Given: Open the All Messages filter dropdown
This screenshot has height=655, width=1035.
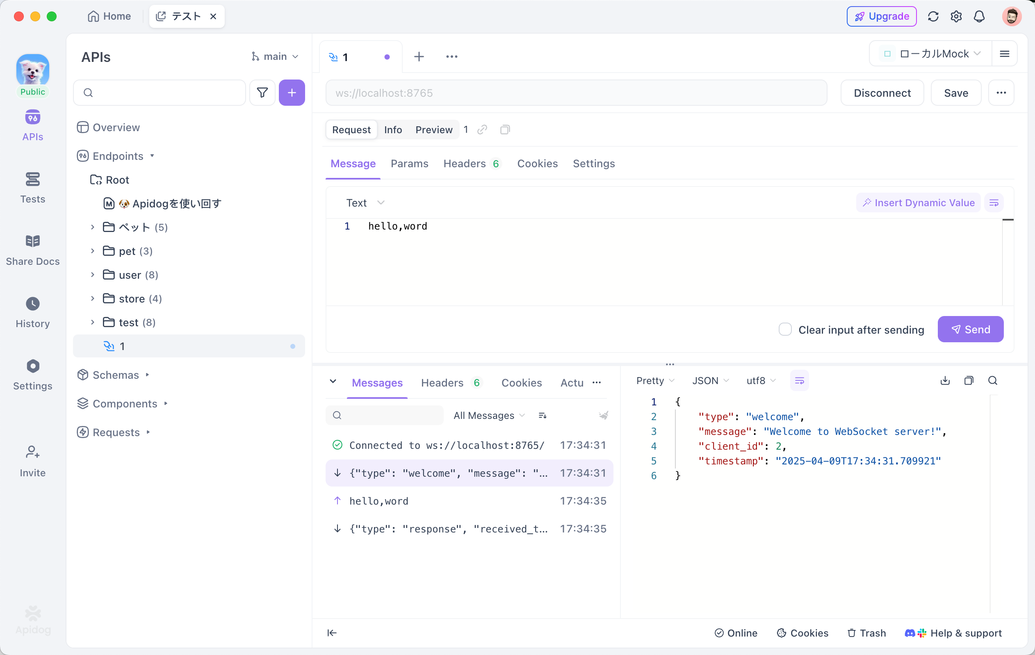Looking at the screenshot, I should tap(489, 415).
